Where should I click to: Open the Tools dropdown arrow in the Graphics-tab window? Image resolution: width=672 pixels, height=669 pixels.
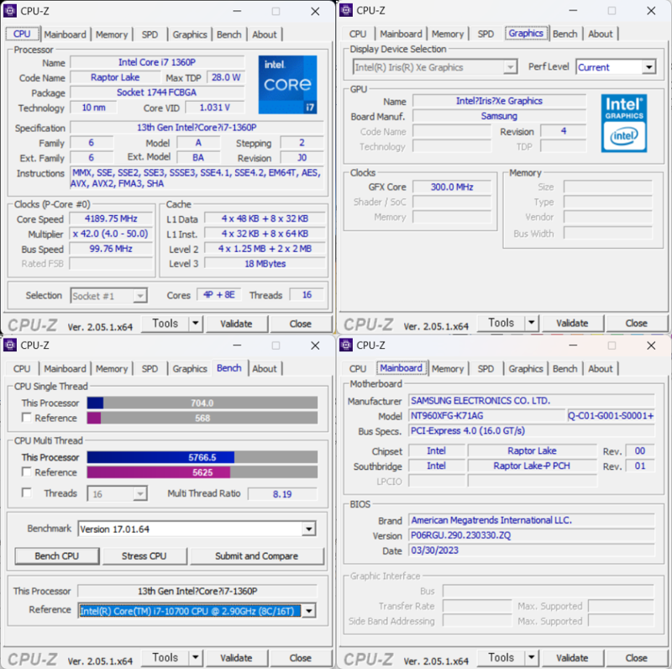click(x=532, y=323)
